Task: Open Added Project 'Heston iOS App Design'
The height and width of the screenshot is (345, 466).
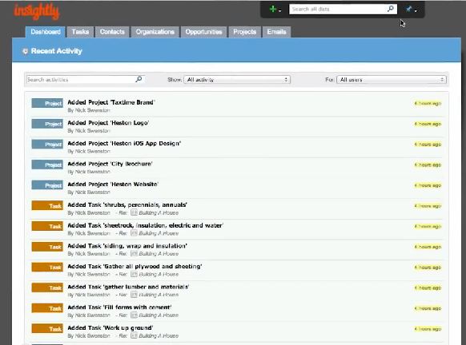Action: pyautogui.click(x=124, y=143)
